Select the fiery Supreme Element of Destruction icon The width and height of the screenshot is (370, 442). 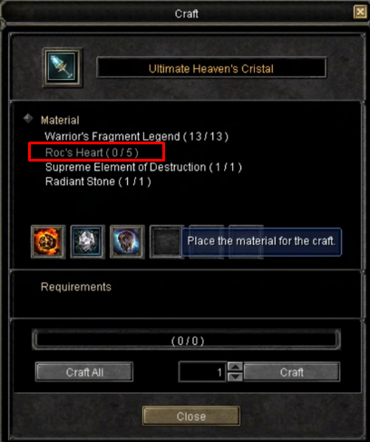[x=48, y=241]
